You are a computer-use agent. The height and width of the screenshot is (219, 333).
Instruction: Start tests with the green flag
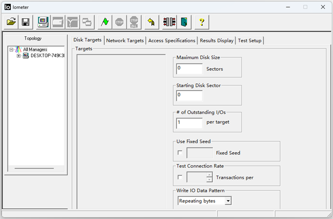tap(105, 22)
